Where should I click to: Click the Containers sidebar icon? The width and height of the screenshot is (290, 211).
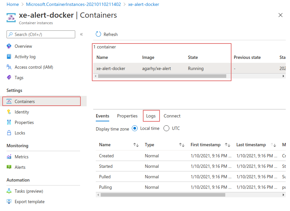[9, 101]
